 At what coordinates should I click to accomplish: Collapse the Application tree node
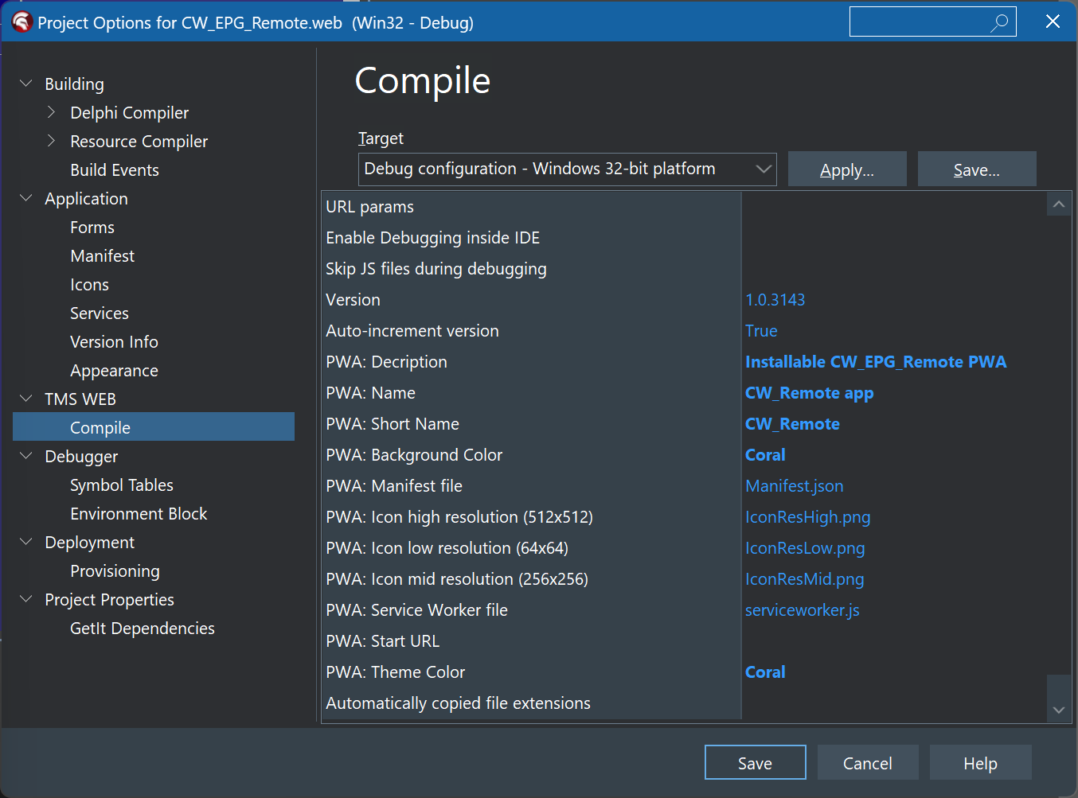[x=26, y=198]
